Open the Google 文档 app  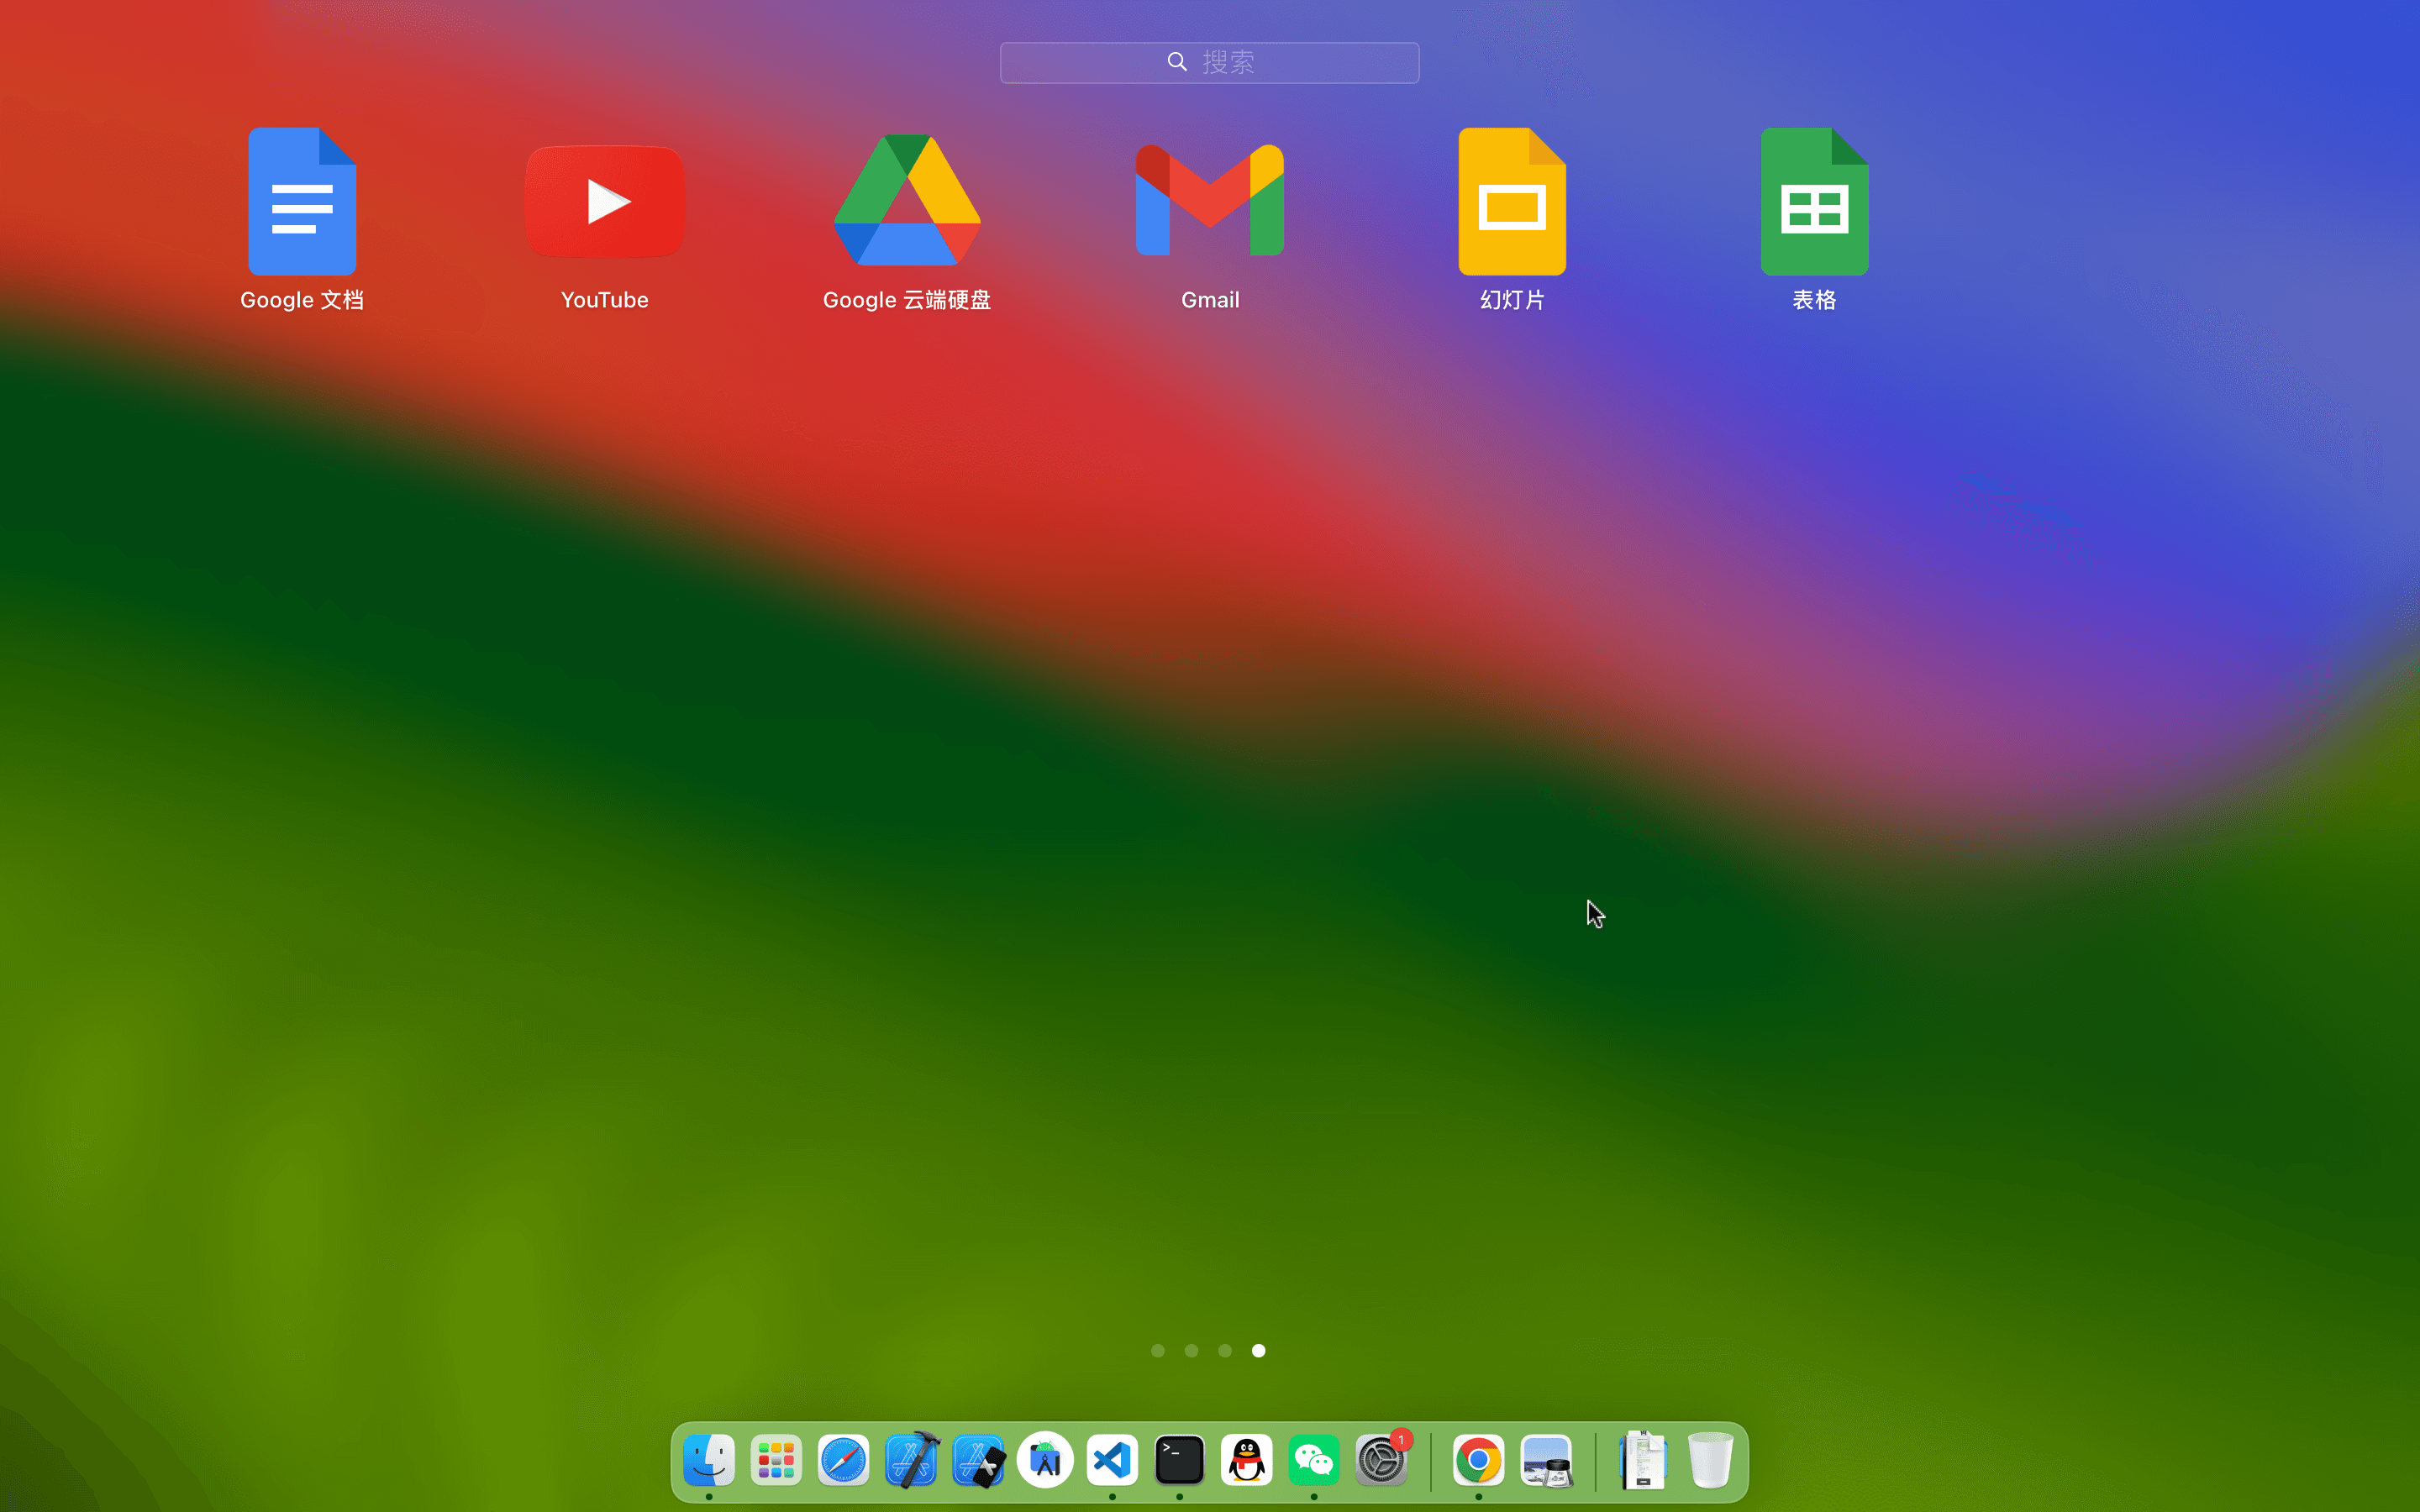(x=302, y=201)
